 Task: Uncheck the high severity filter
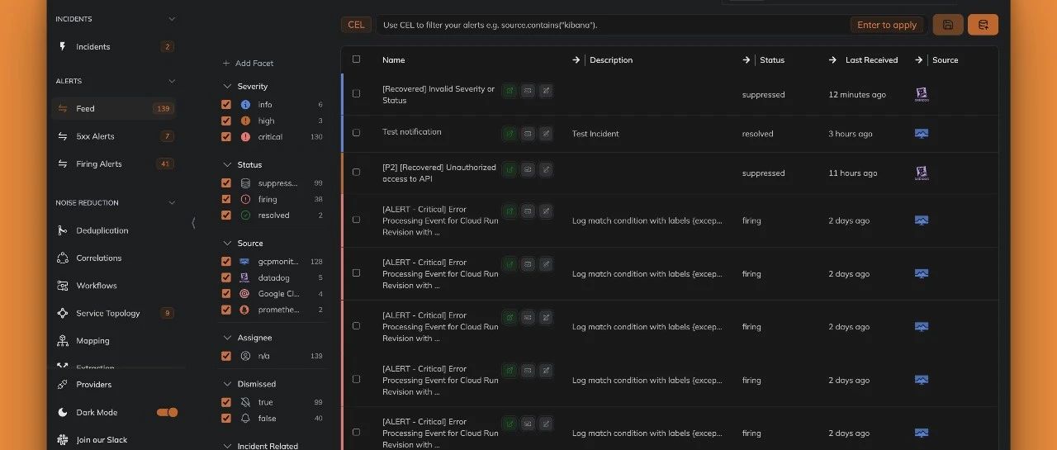pyautogui.click(x=226, y=121)
